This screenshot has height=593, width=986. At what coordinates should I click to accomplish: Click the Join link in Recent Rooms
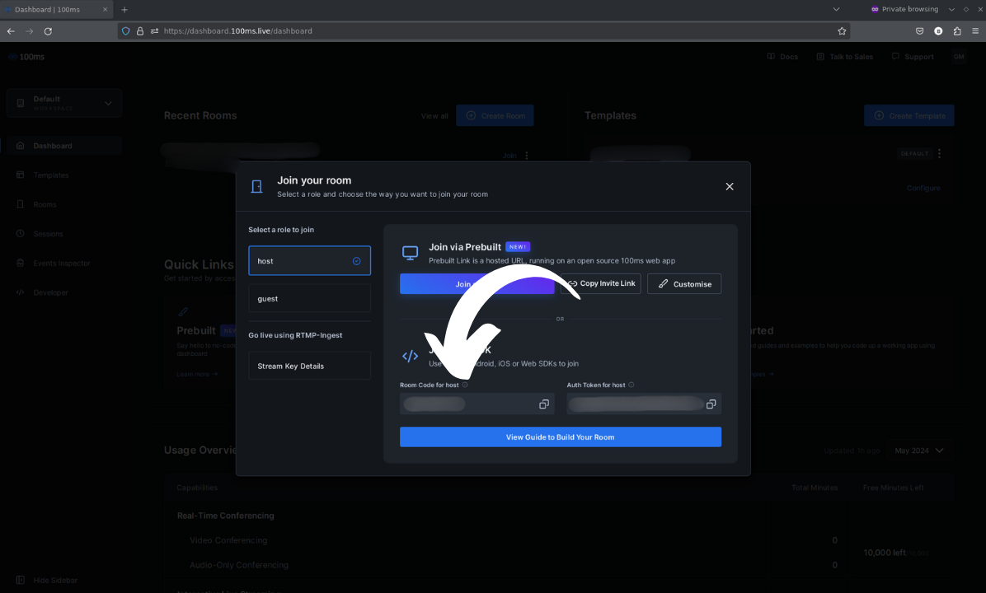pyautogui.click(x=509, y=155)
